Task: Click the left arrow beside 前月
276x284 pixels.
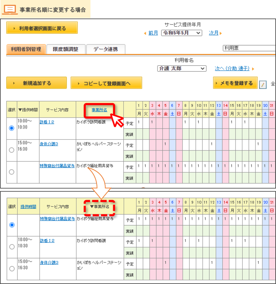Action: pos(145,33)
